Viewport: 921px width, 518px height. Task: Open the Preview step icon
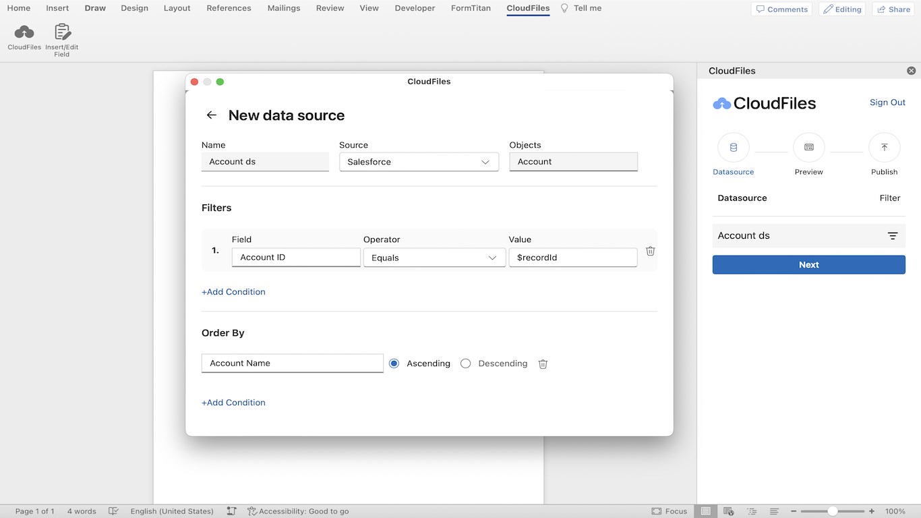[x=808, y=147]
